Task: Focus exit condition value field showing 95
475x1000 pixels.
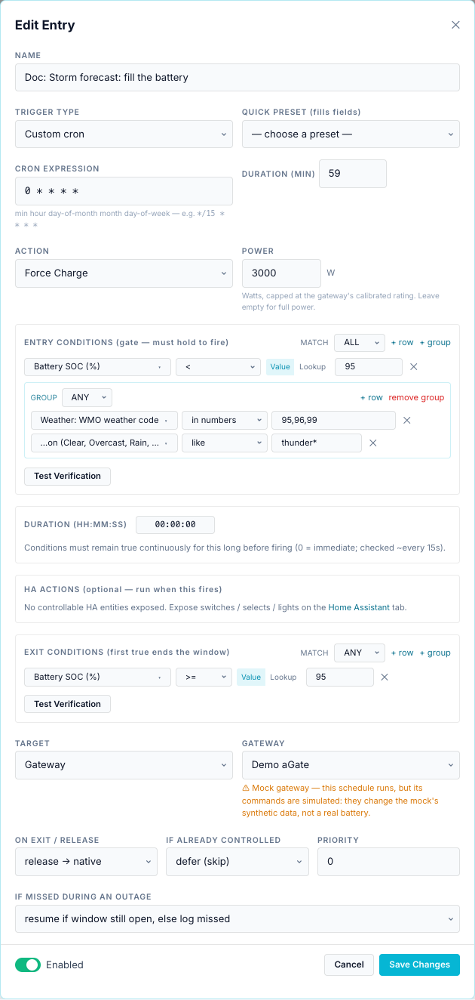Action: (x=340, y=677)
